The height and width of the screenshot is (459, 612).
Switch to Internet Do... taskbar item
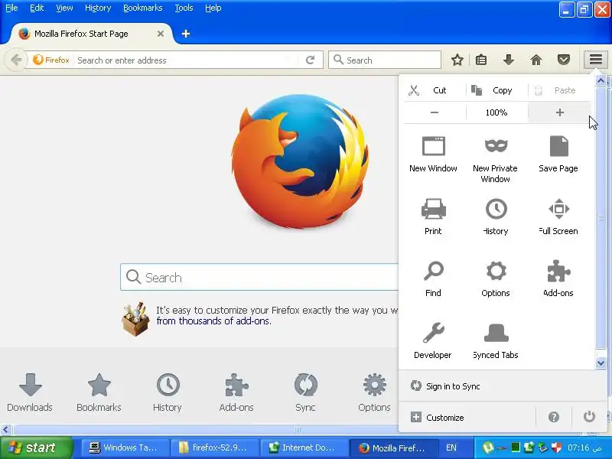pos(304,448)
